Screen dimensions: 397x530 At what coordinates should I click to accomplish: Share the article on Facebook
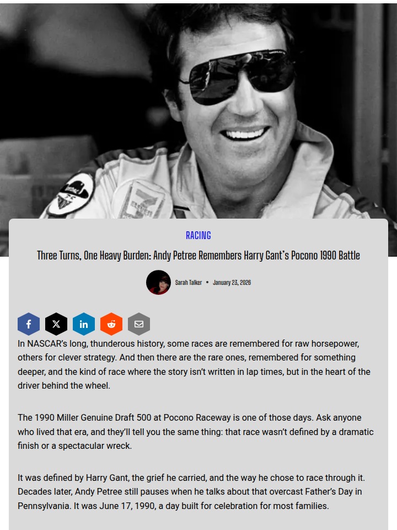(x=29, y=324)
